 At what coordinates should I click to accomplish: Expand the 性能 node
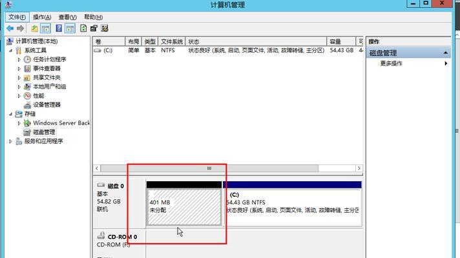click(19, 95)
